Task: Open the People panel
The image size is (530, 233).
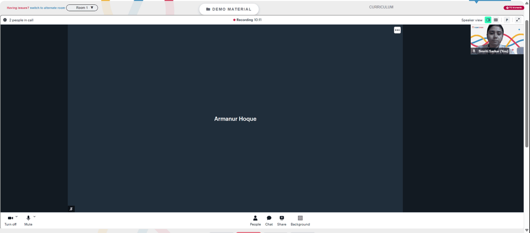Action: [x=255, y=220]
